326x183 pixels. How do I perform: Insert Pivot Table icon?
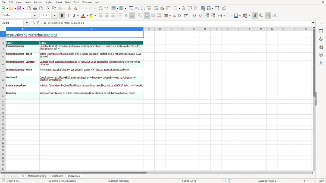[168, 8]
